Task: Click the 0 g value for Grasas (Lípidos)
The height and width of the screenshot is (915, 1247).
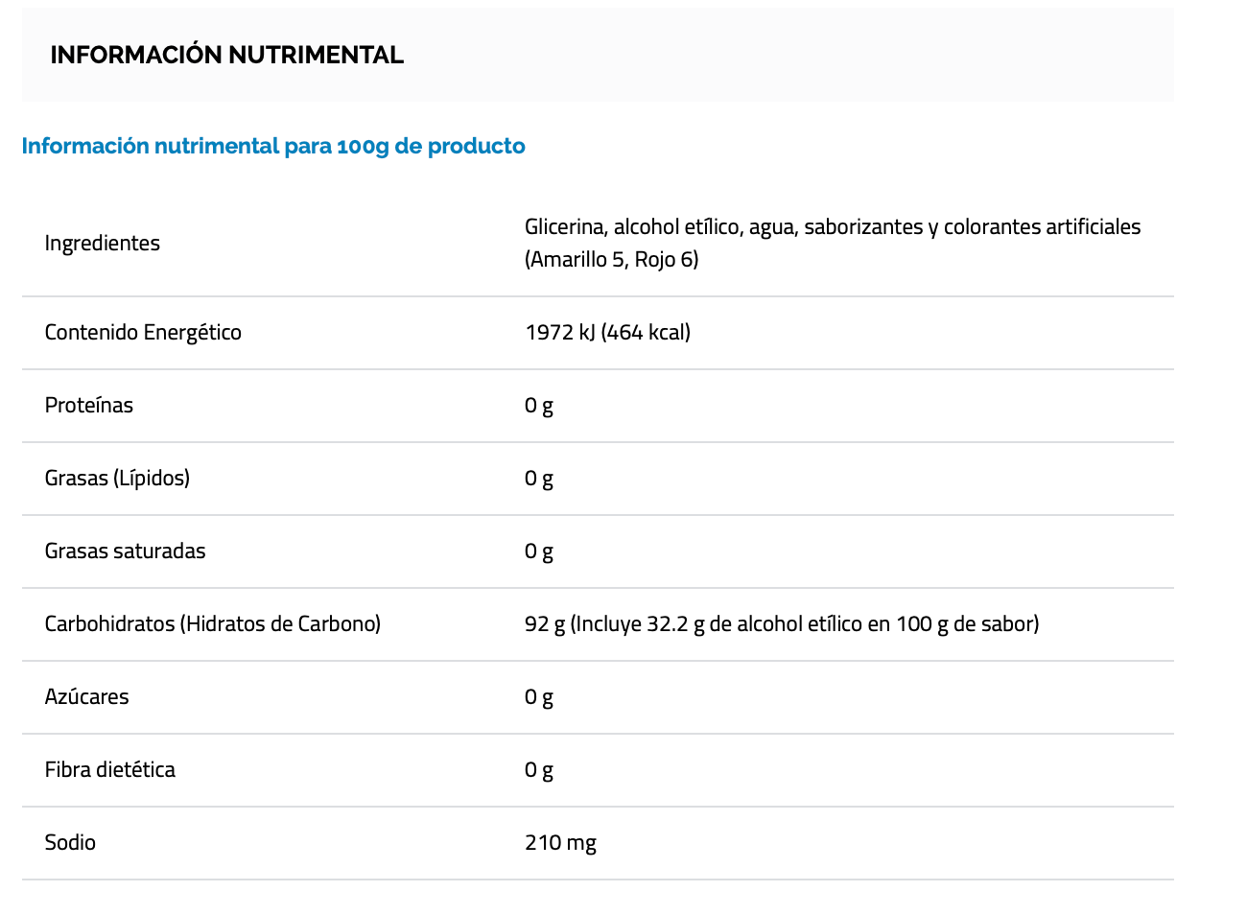Action: click(x=539, y=478)
